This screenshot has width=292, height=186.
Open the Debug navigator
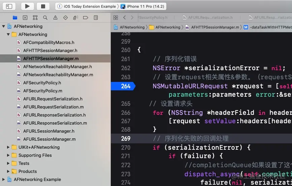click(75, 18)
